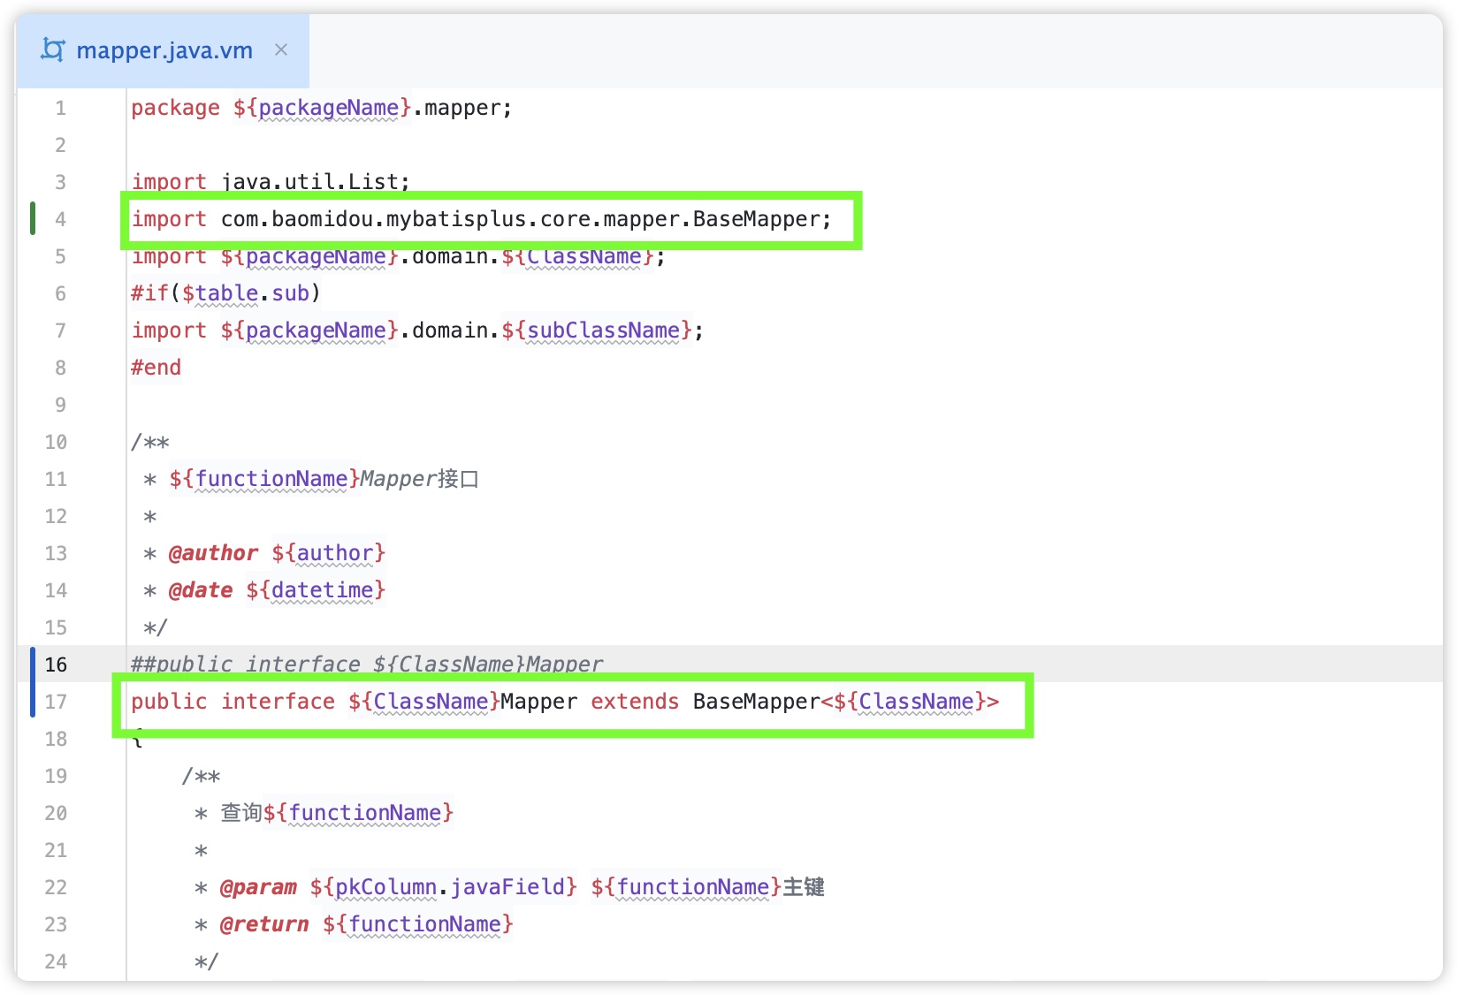This screenshot has width=1457, height=995.
Task: Click line number 24 in the gutter
Action: [x=56, y=961]
